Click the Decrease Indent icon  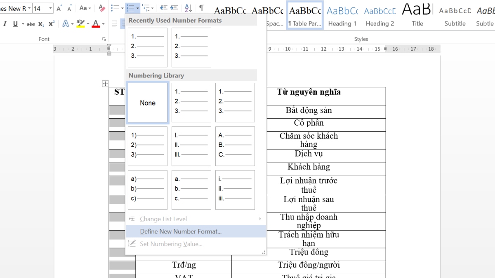(163, 7)
